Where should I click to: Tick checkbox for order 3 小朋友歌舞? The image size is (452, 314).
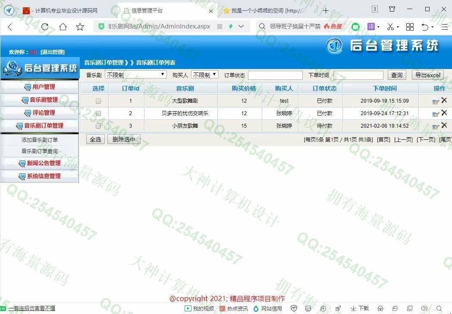pyautogui.click(x=98, y=126)
